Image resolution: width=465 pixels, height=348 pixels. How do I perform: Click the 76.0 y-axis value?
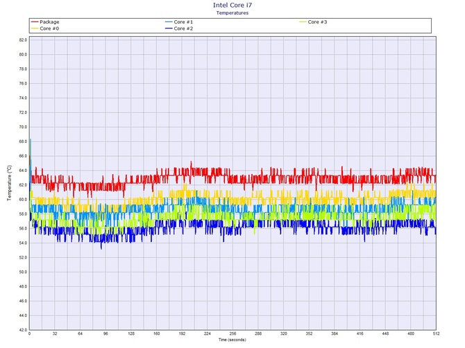click(x=23, y=83)
